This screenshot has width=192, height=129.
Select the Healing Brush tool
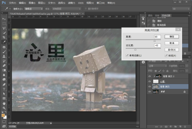(x=4, y=47)
